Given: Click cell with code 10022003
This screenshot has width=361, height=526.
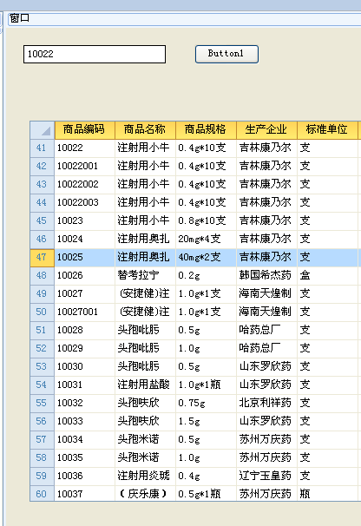Looking at the screenshot, I should coord(84,202).
